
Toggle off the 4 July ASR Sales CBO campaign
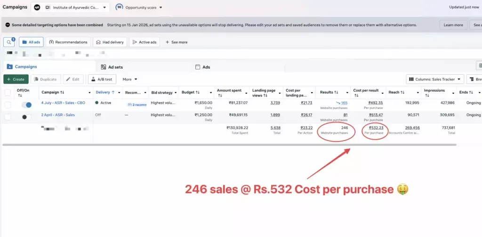click(x=26, y=105)
